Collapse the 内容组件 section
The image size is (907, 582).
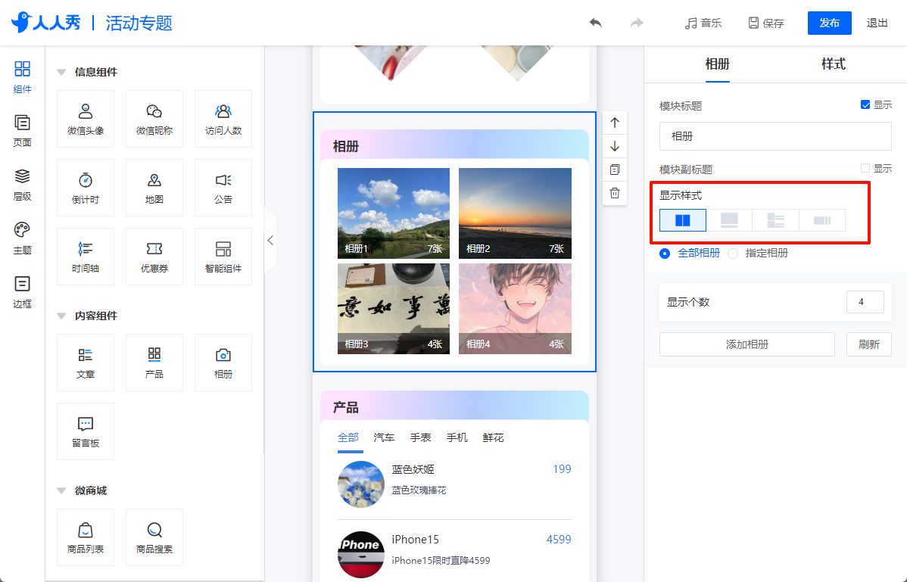tap(61, 316)
